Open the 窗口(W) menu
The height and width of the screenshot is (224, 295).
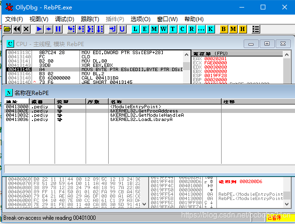pos(167,19)
